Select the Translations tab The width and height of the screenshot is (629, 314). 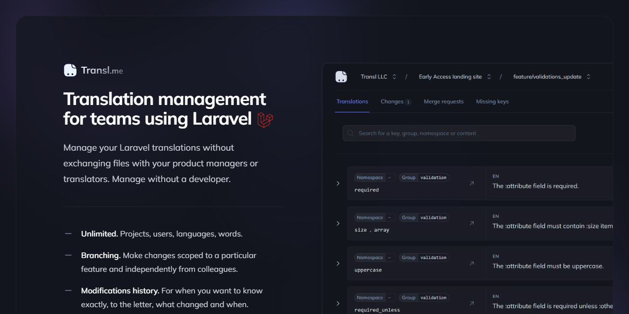(x=352, y=102)
